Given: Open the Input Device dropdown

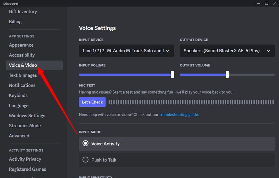Looking at the screenshot, I should 126,51.
